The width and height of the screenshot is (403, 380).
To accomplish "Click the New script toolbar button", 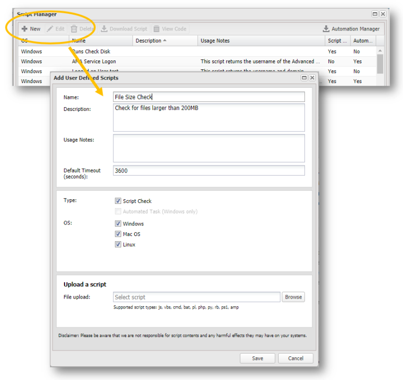I will pyautogui.click(x=31, y=29).
